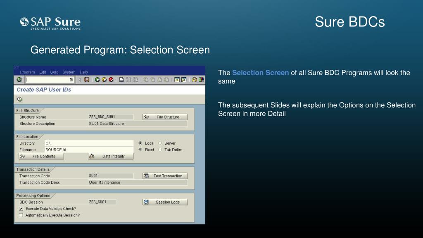Open the Customize Local Layout icon
This screenshot has width=423, height=238.
(201, 80)
